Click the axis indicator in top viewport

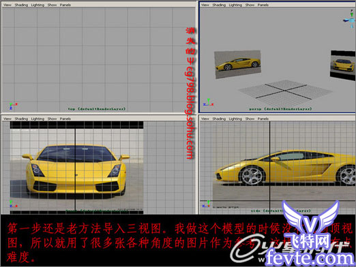click(x=13, y=106)
